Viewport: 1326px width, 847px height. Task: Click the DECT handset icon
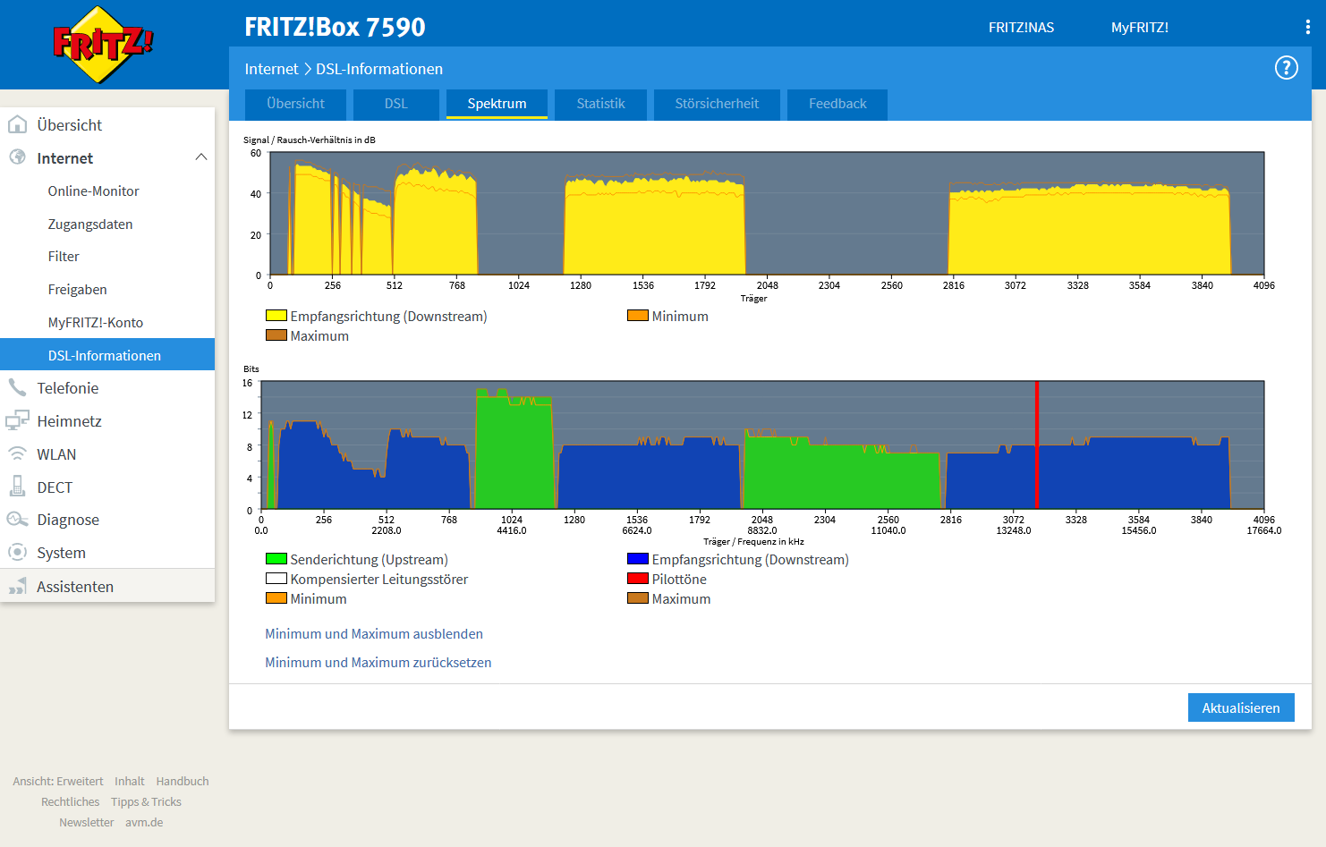(x=17, y=487)
